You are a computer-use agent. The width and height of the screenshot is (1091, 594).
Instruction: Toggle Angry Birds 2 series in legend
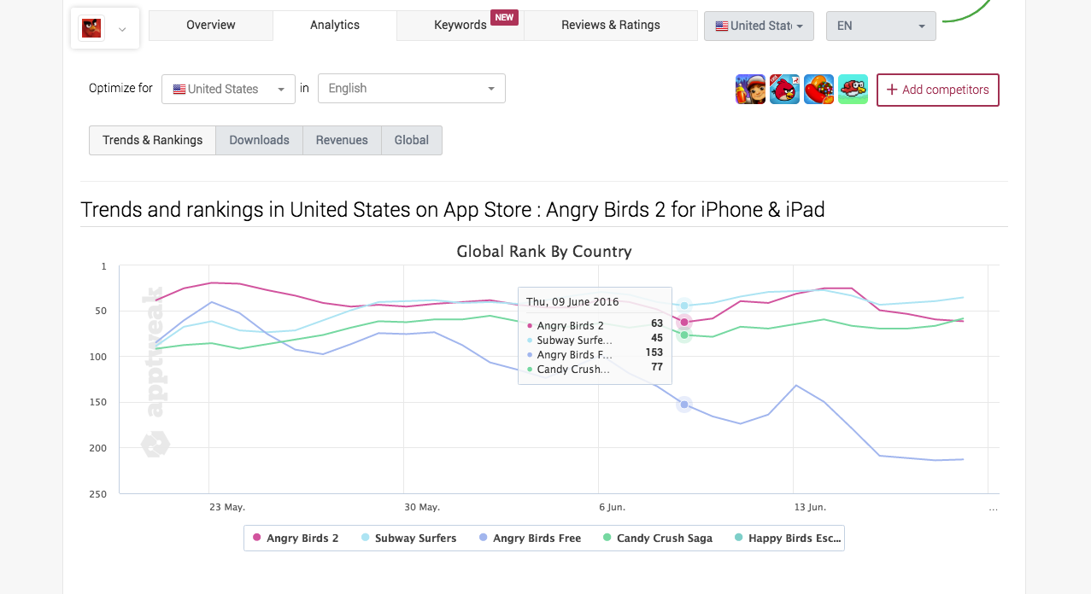[295, 539]
